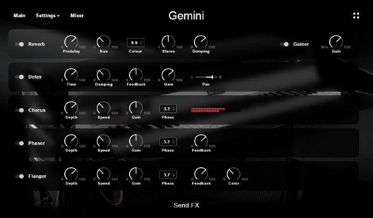The image size is (373, 218).
Task: Click the Phaser Feedback knob
Action: [201, 141]
